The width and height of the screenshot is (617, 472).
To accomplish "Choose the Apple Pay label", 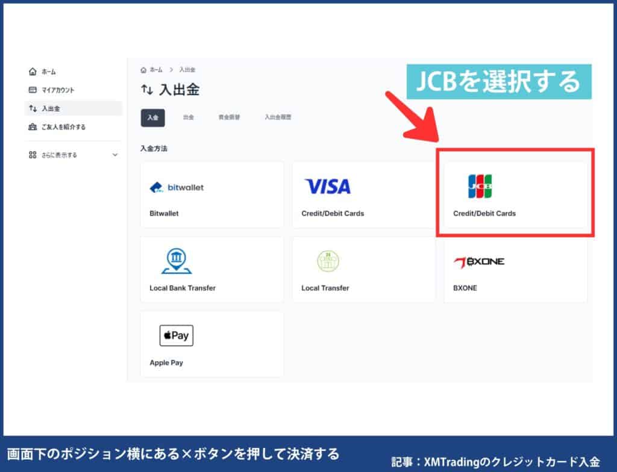I will [166, 362].
